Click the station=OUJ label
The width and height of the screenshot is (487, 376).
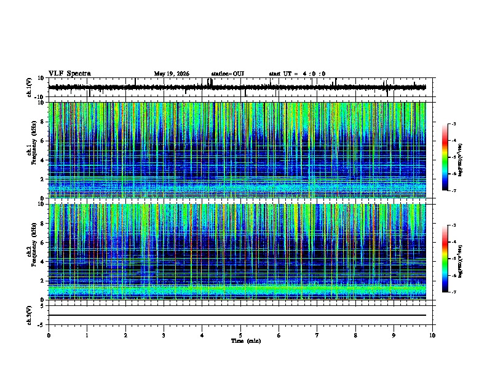coord(228,74)
